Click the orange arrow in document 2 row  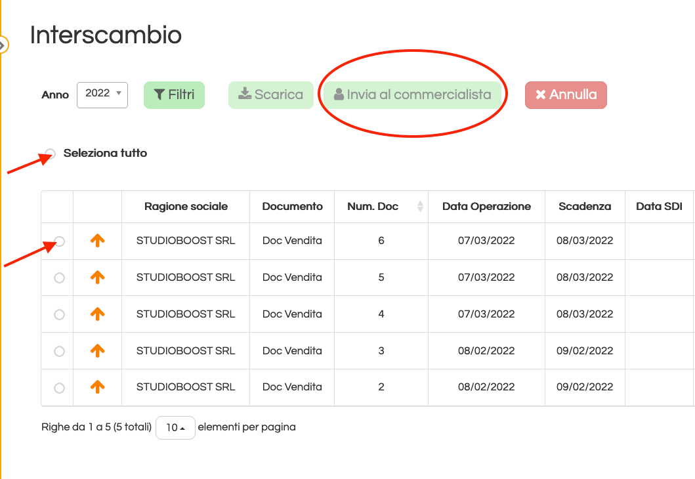coord(98,387)
